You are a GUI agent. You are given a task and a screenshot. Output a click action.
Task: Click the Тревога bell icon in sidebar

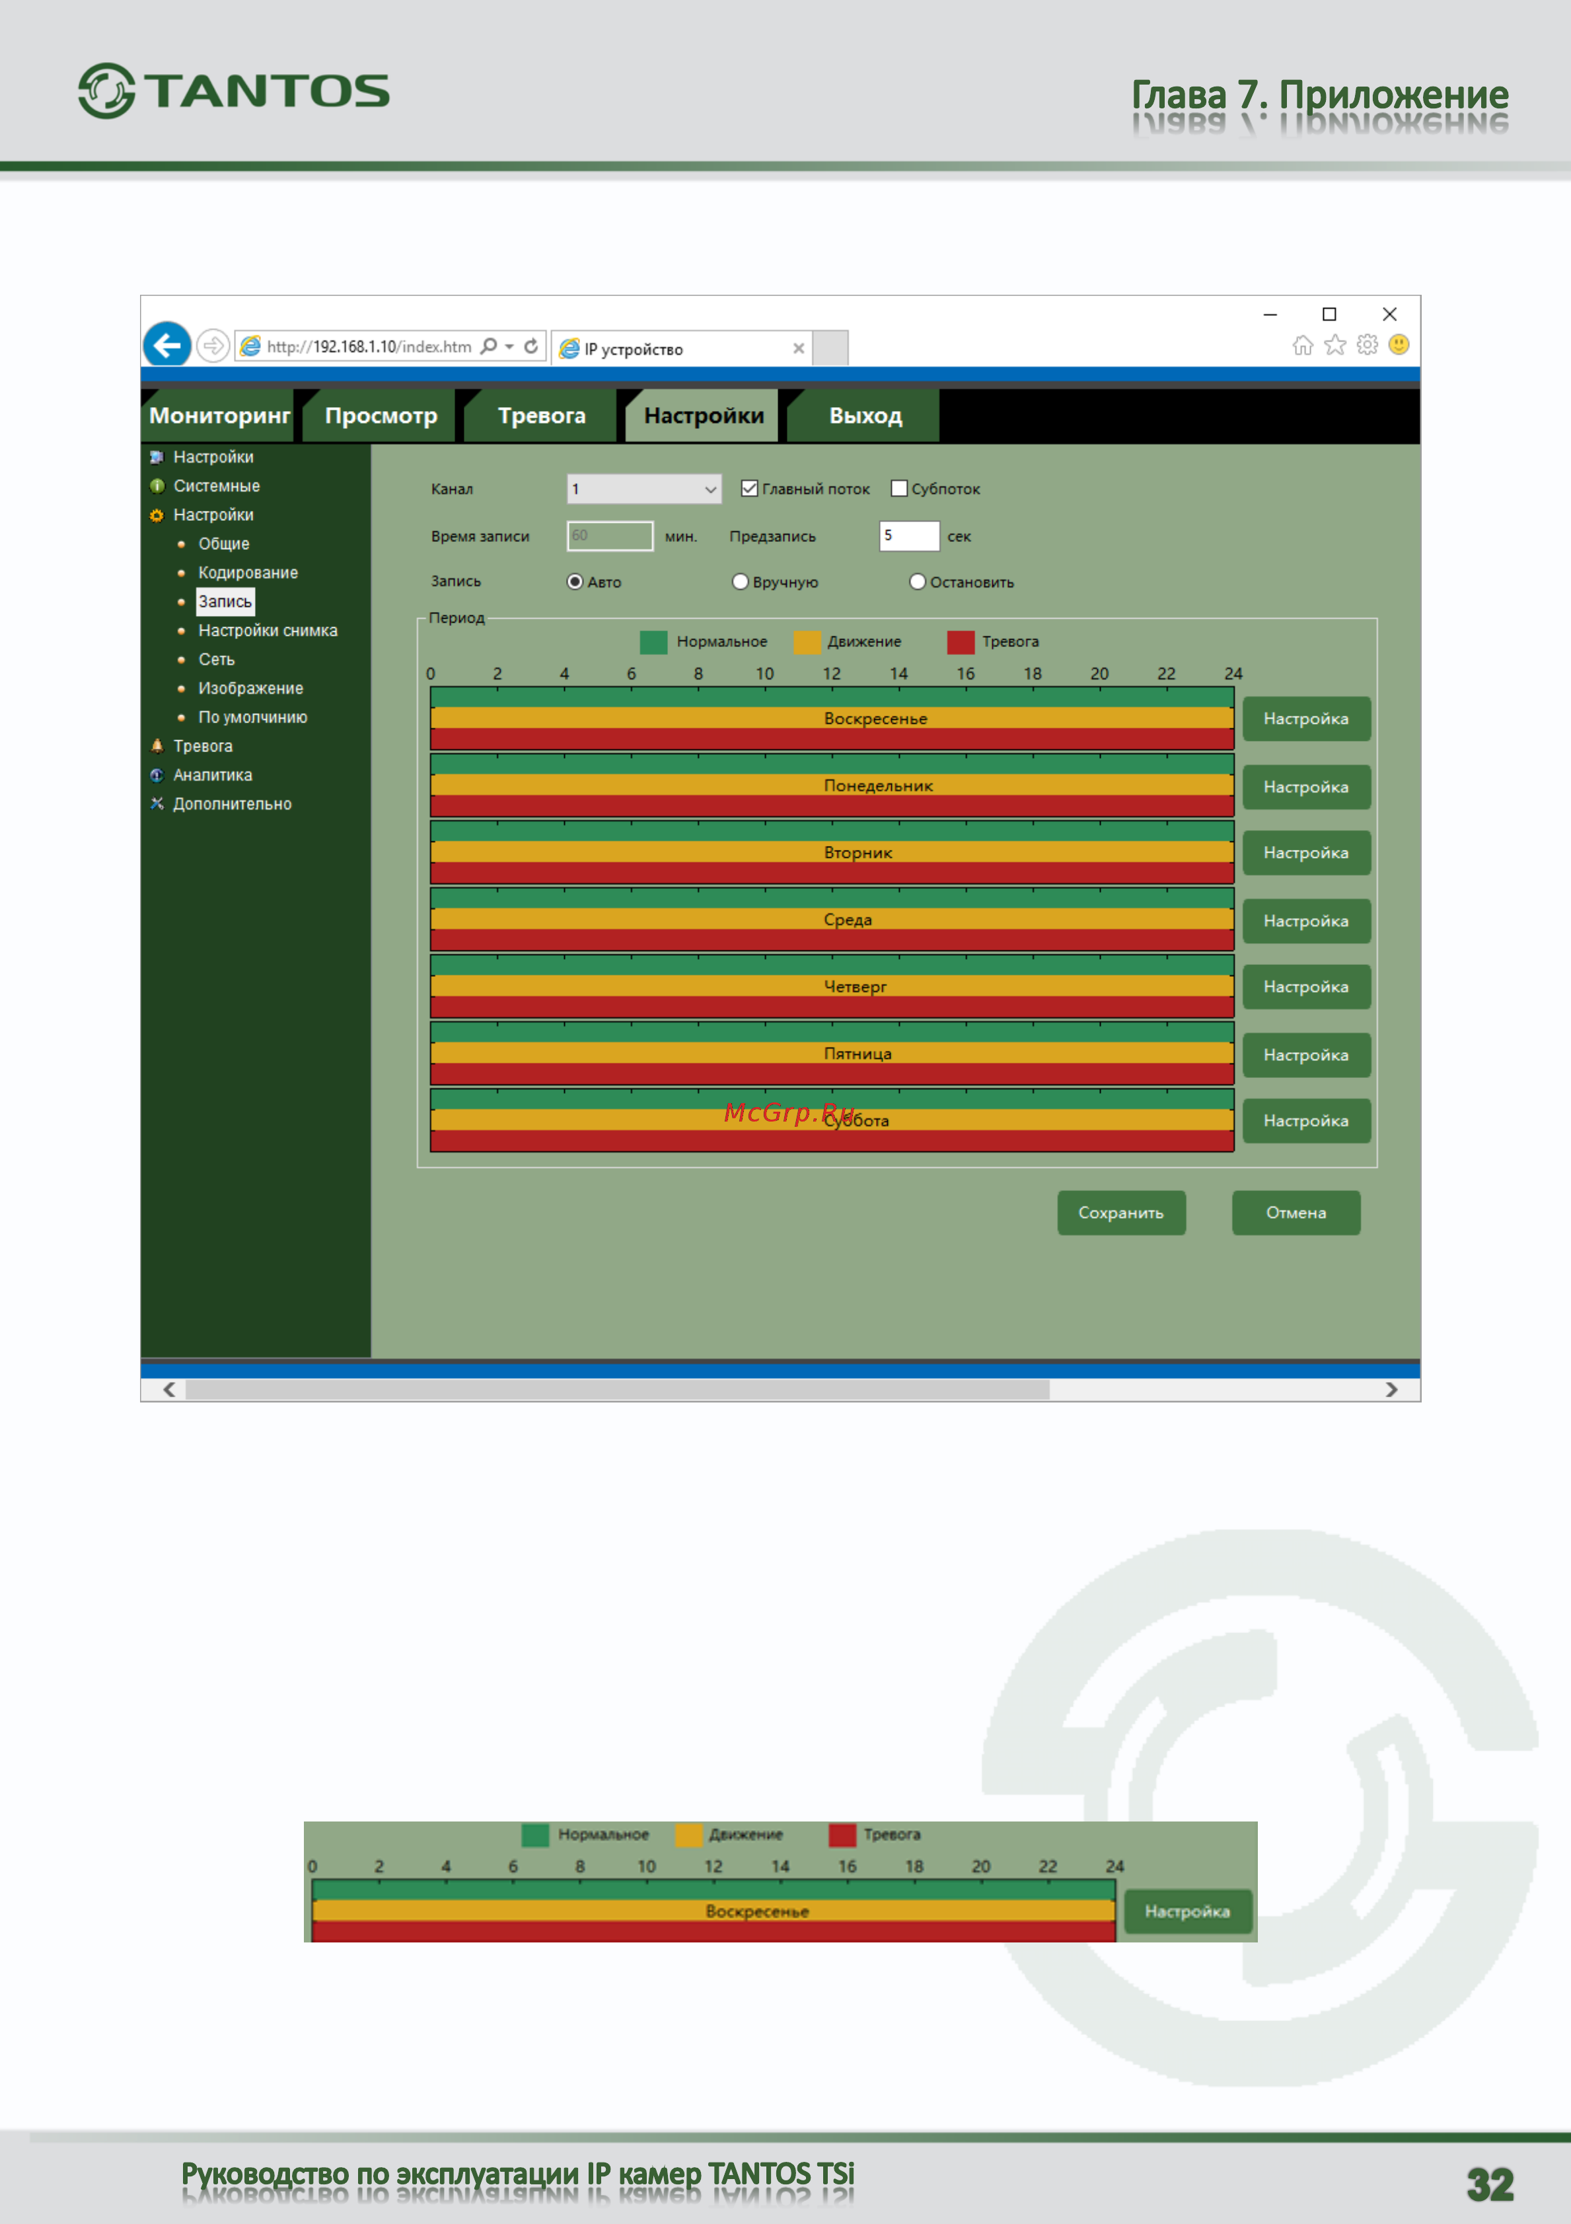point(157,746)
